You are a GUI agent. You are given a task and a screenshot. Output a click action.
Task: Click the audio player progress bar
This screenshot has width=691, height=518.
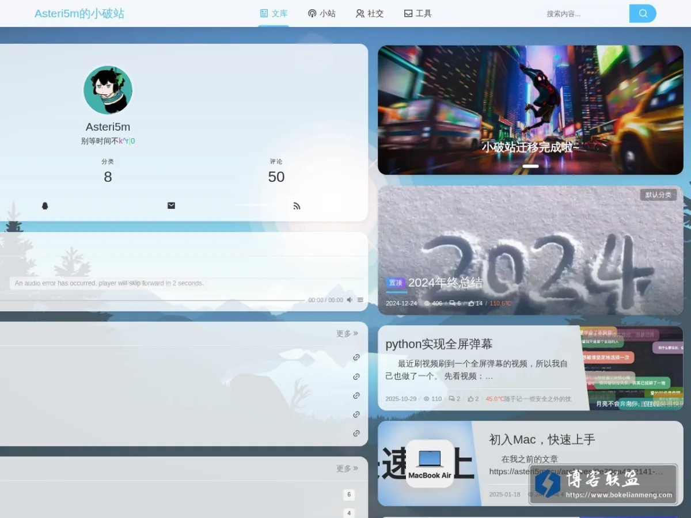click(152, 300)
